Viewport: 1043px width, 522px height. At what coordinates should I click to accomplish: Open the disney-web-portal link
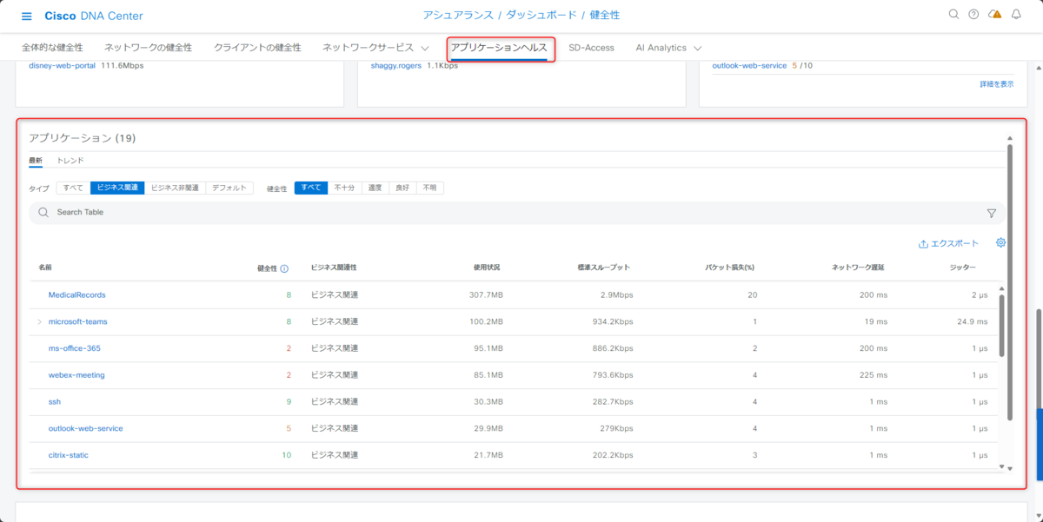click(62, 66)
